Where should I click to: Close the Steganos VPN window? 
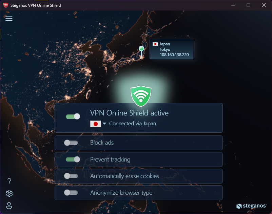click(x=264, y=5)
